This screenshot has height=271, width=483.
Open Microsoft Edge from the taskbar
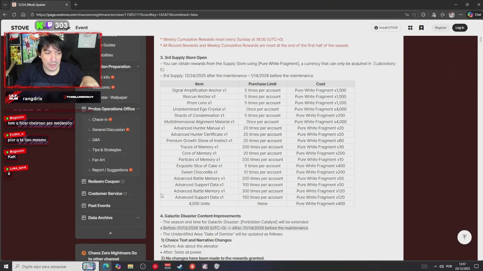point(106,266)
